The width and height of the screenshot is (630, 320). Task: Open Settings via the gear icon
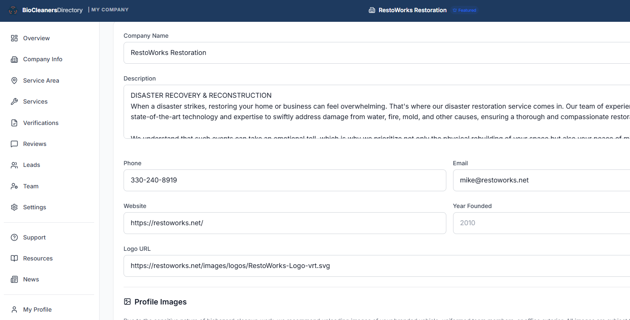[x=14, y=207]
